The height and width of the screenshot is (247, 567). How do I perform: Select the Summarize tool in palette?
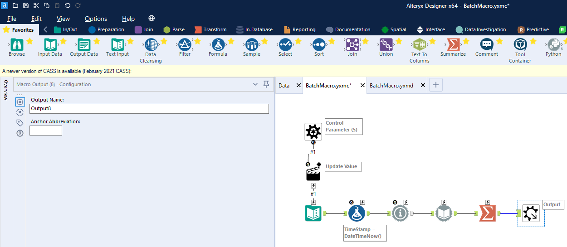tap(453, 44)
